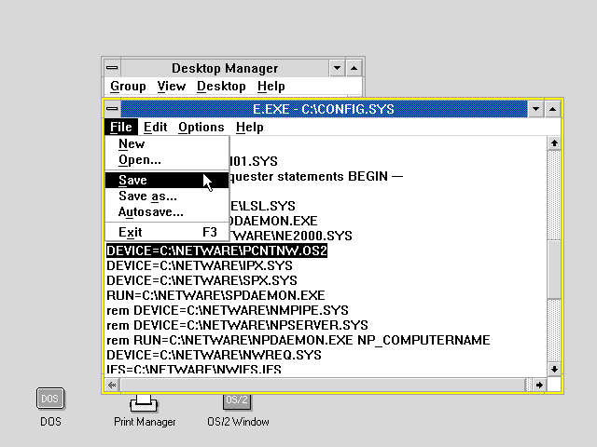Click the line DEVICE=C:\NETWARE\NWREQ.SYS

[x=214, y=355]
